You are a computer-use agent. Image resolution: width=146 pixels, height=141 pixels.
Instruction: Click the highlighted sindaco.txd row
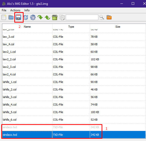[x=74, y=135]
